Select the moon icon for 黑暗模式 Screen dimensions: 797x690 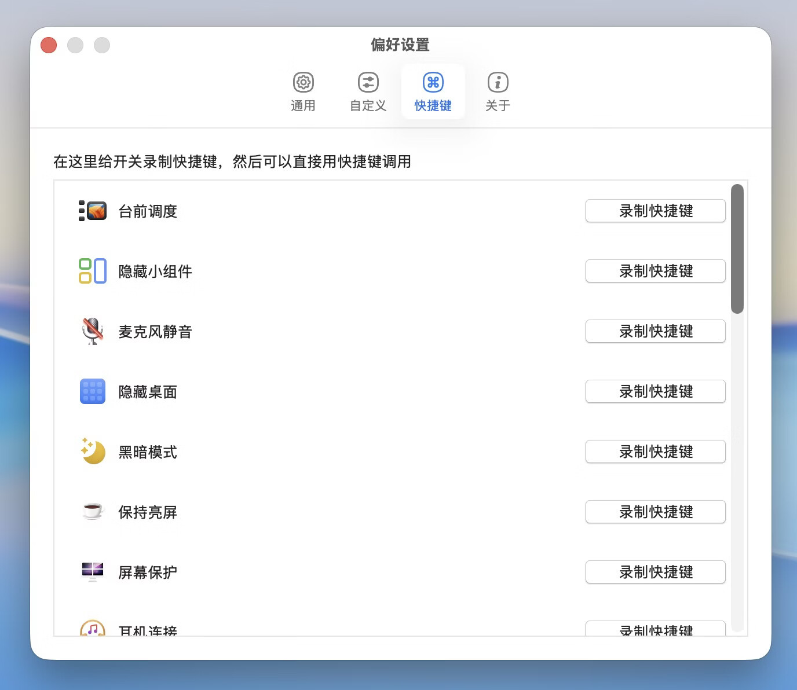92,452
